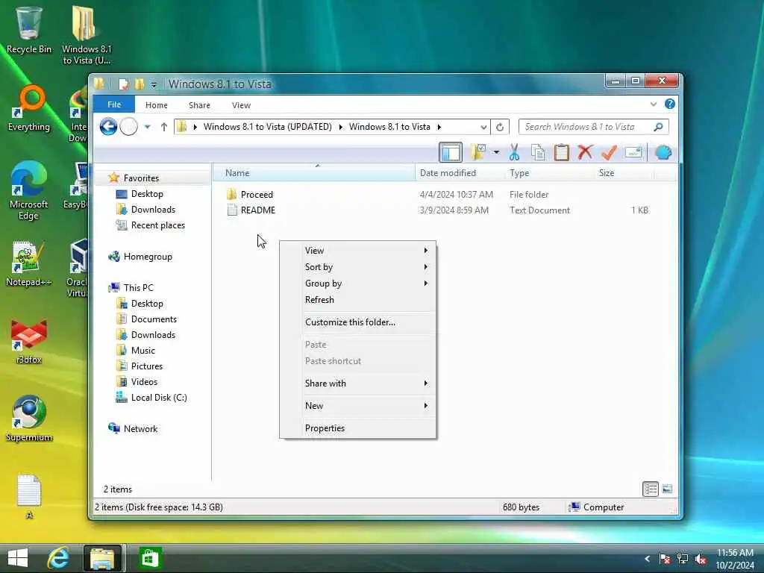Viewport: 764px width, 573px height.
Task: Click the muted volume tray icon
Action: click(701, 559)
